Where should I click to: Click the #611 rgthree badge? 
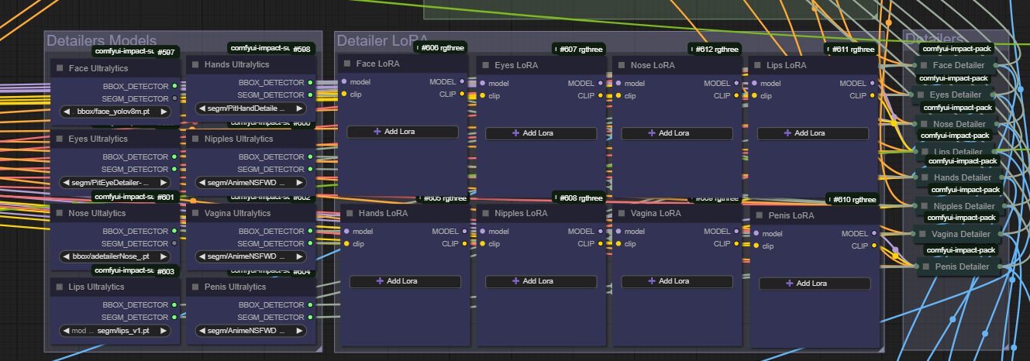point(852,49)
